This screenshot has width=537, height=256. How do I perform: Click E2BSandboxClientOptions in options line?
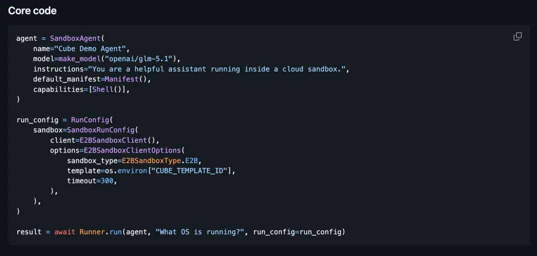[x=132, y=150]
